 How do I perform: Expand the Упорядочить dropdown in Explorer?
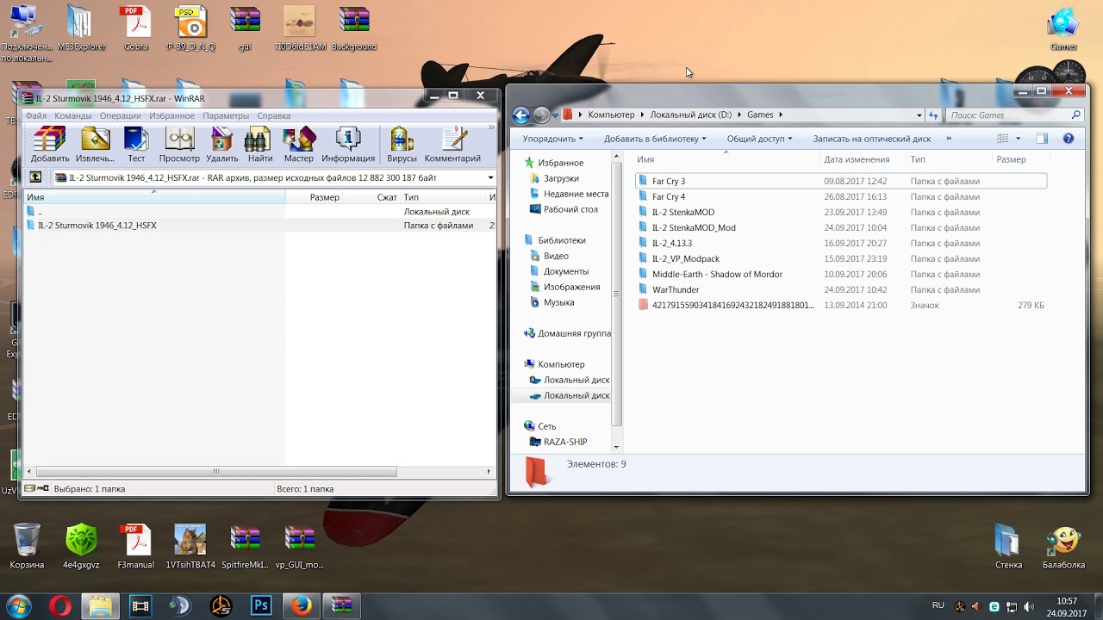click(x=552, y=139)
